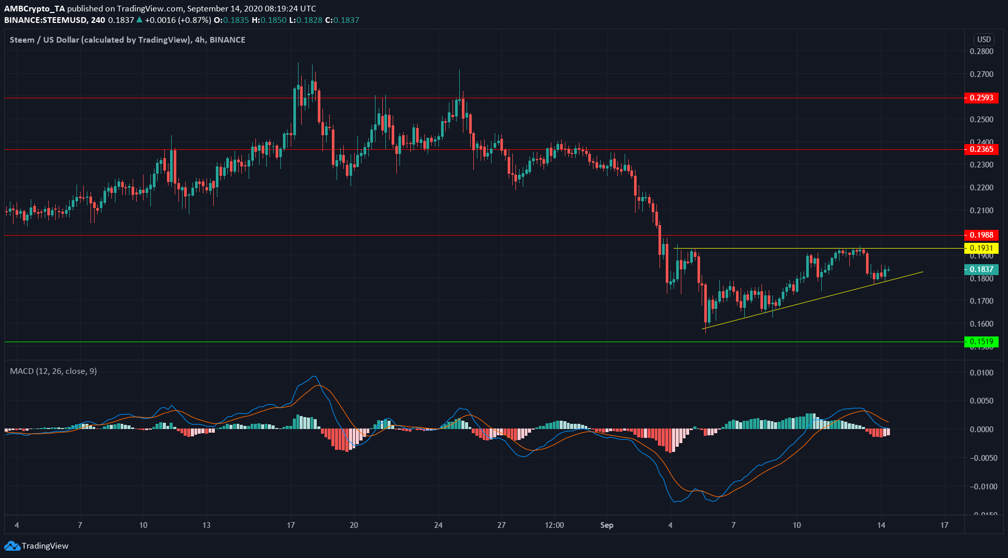Click the Sep label on time axis

pos(606,525)
